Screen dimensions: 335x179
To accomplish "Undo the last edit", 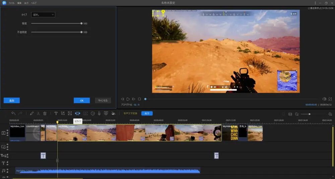I will pyautogui.click(x=13, y=113).
